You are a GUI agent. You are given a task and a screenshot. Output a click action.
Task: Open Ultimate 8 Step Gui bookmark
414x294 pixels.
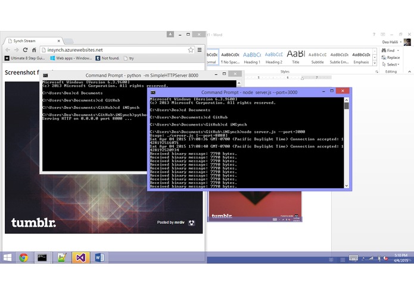tap(25, 58)
